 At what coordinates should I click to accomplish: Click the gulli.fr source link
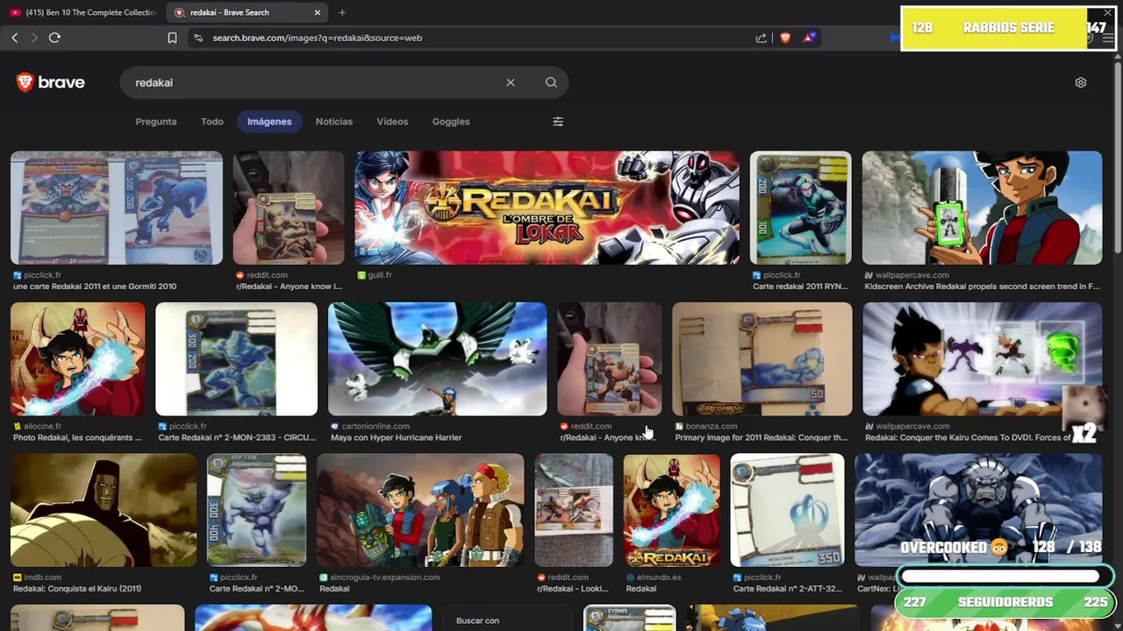(x=380, y=275)
